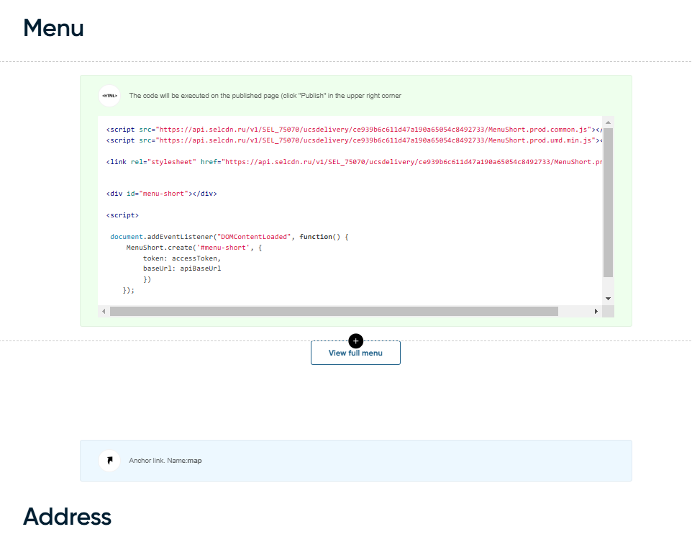
Task: Click the code editor scroll up arrow
Action: coord(608,122)
